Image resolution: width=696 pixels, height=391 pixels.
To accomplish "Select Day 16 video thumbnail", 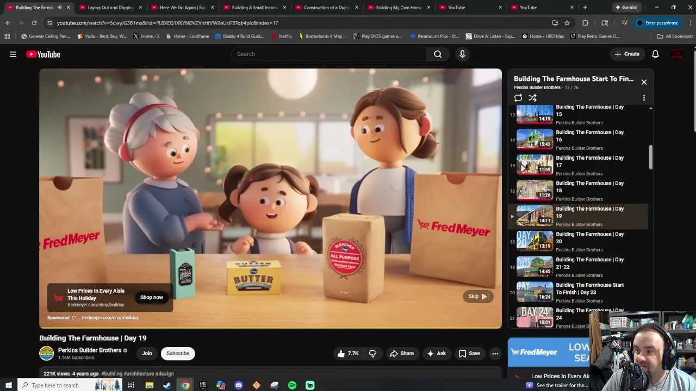I will point(535,138).
